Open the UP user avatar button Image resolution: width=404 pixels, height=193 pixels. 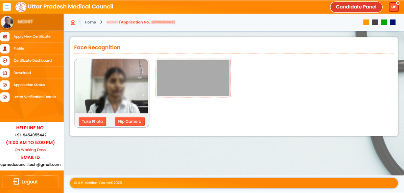tap(394, 7)
